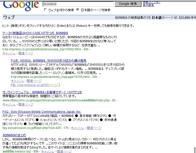Click the Google 検索 button

click(128, 4)
